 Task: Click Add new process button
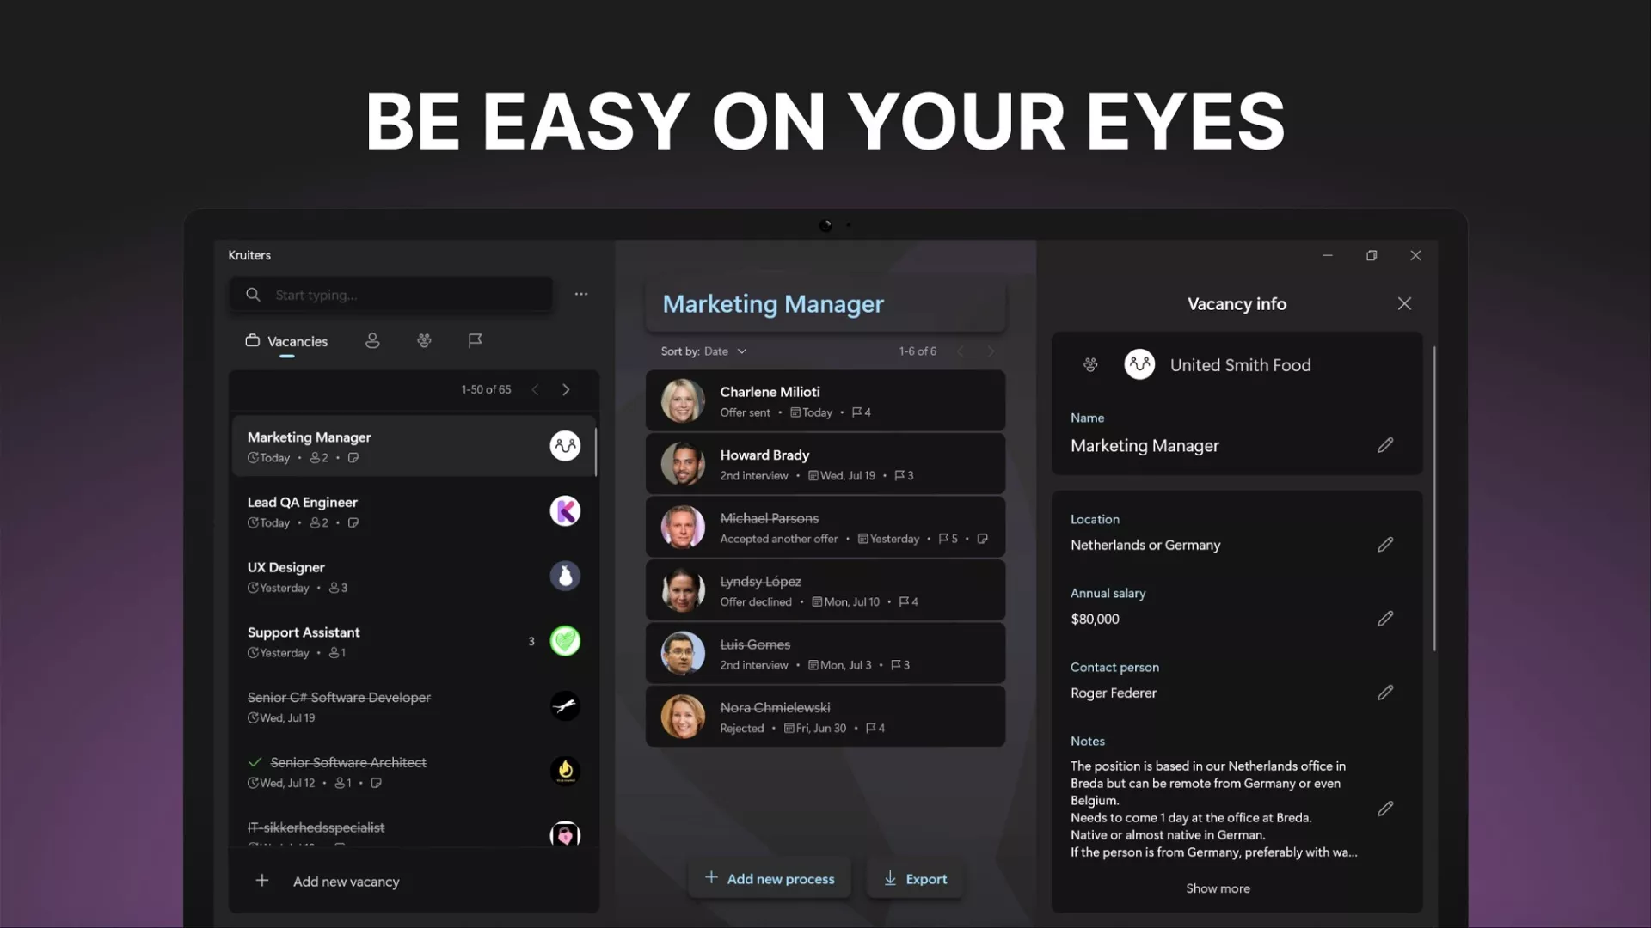tap(770, 878)
